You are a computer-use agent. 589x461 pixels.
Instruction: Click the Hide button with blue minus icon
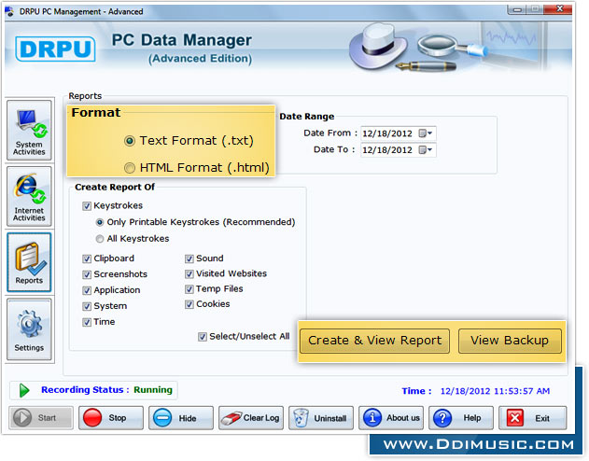click(181, 418)
